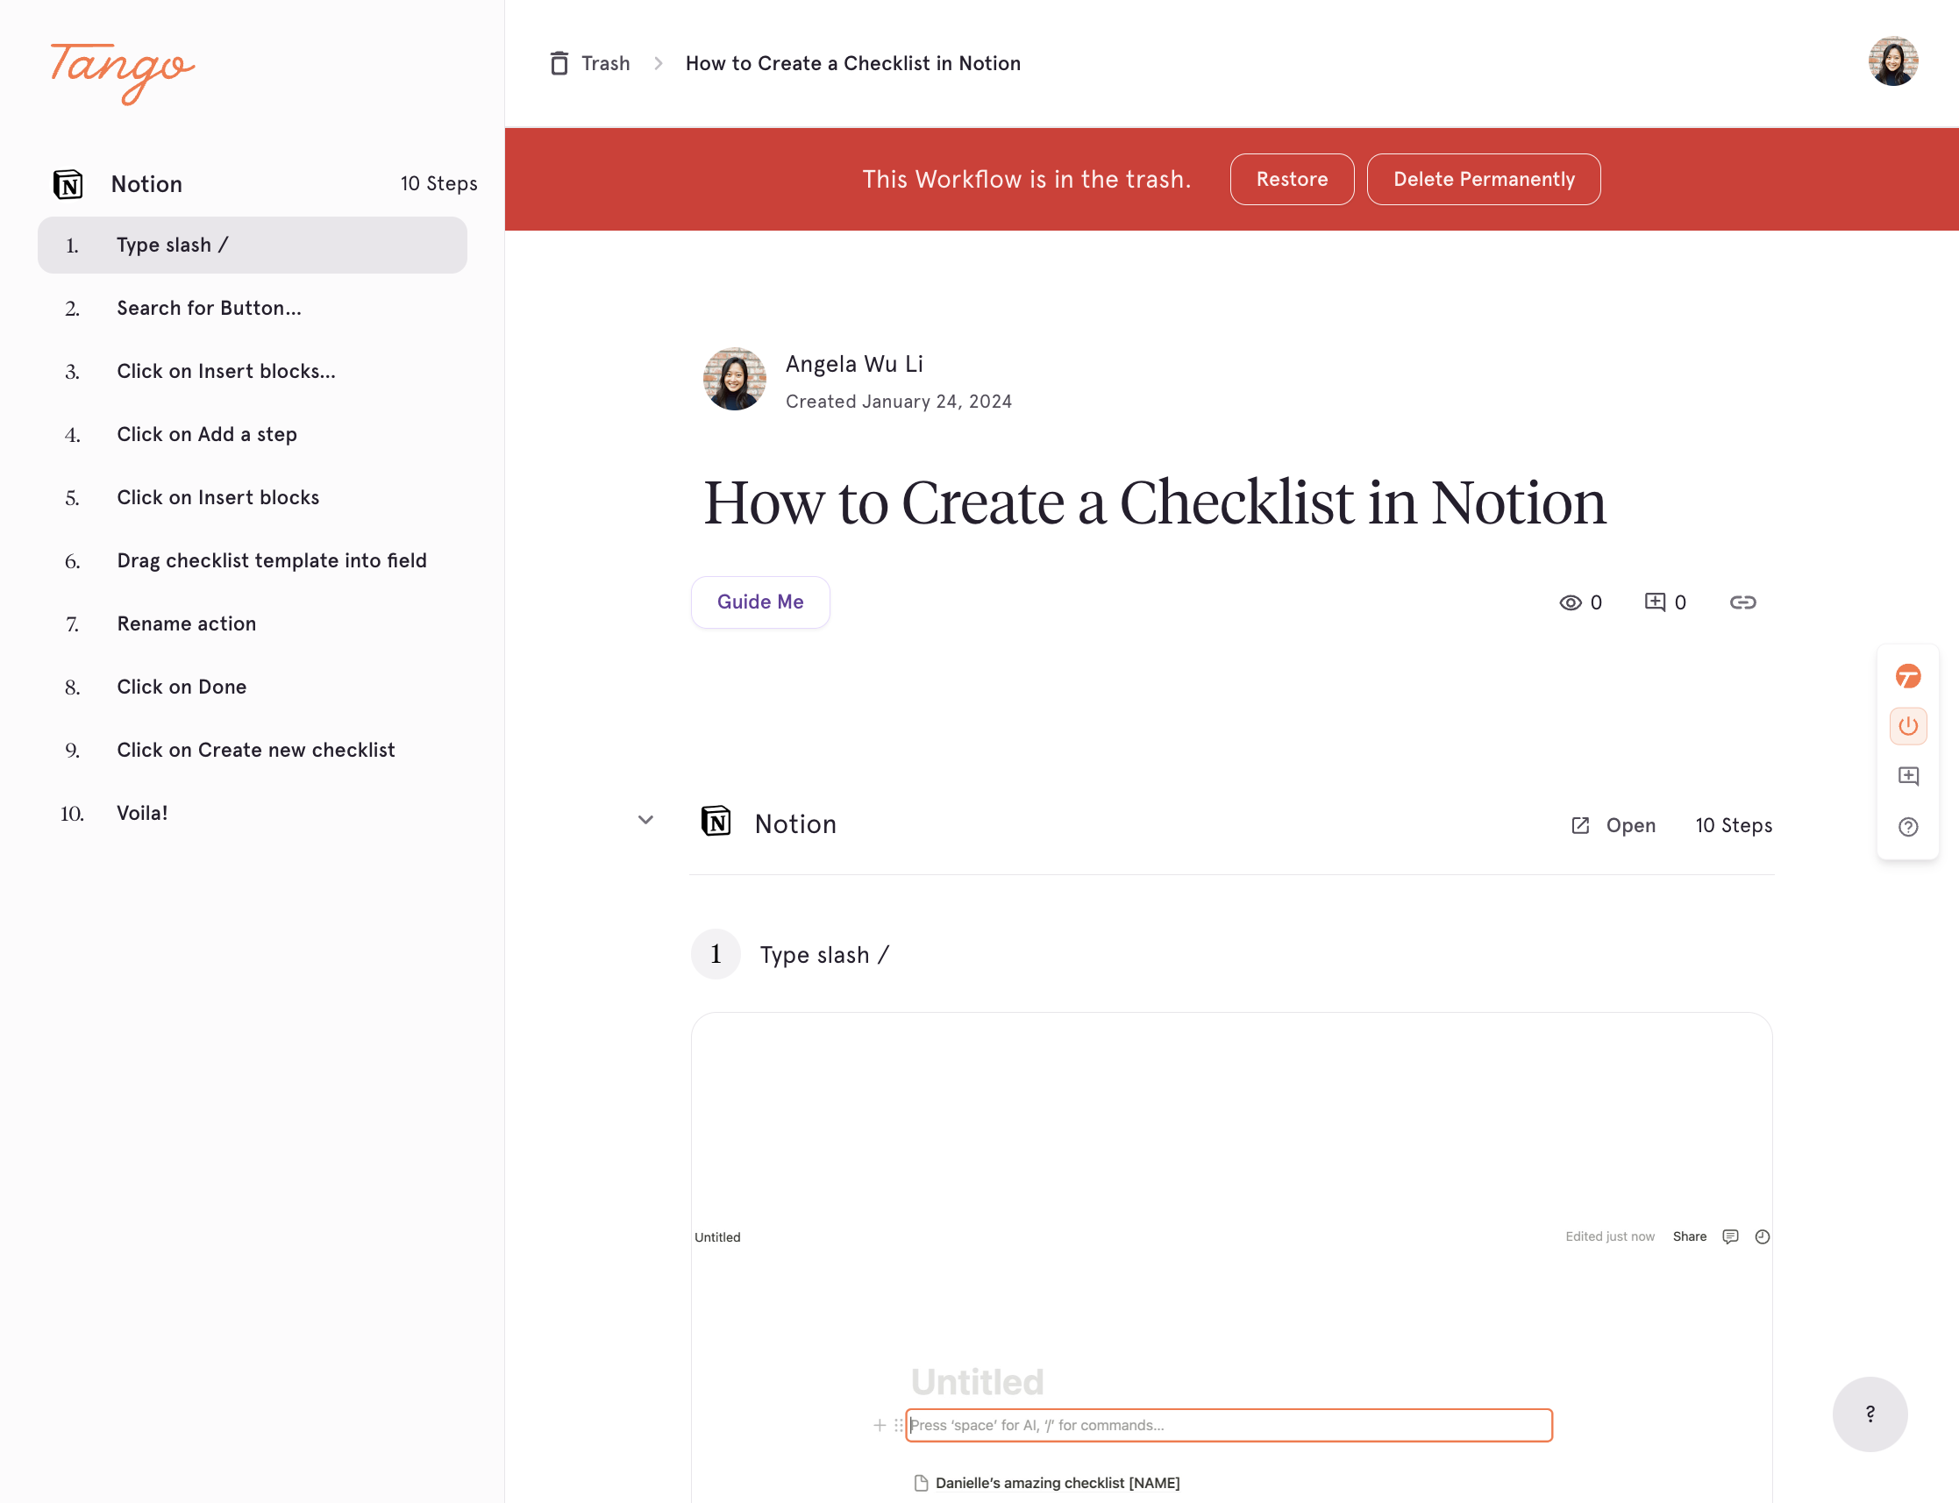Image resolution: width=1959 pixels, height=1503 pixels.
Task: Click Angela Wu Li's author avatar
Action: [734, 380]
